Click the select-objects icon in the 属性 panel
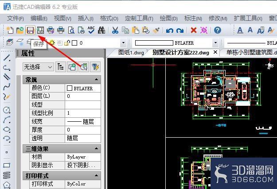 point(84,67)
